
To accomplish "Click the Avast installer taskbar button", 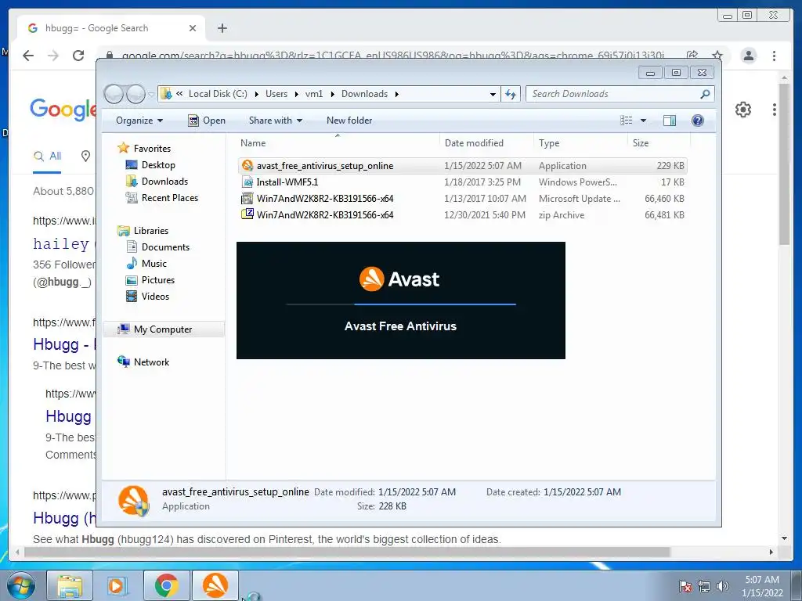I will (x=215, y=585).
